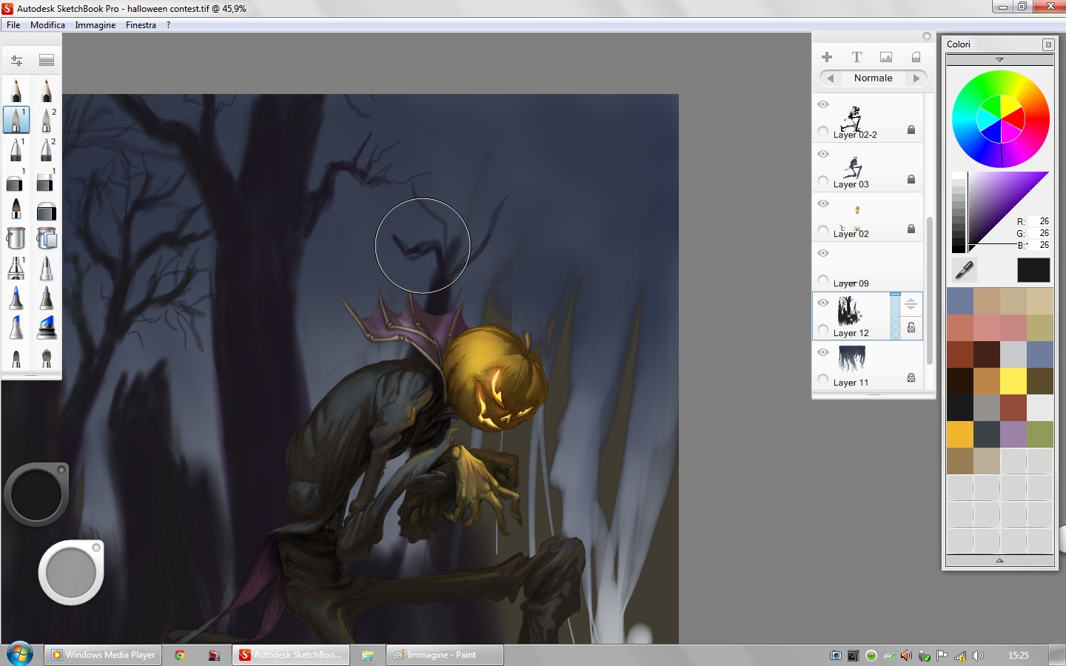Switch to Windows Media Player in taskbar
Viewport: 1066px width, 666px height.
(x=103, y=655)
